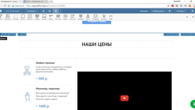The width and height of the screenshot is (195, 110).
Task: Choose the Отступы spacing widget
Action: [16, 17]
